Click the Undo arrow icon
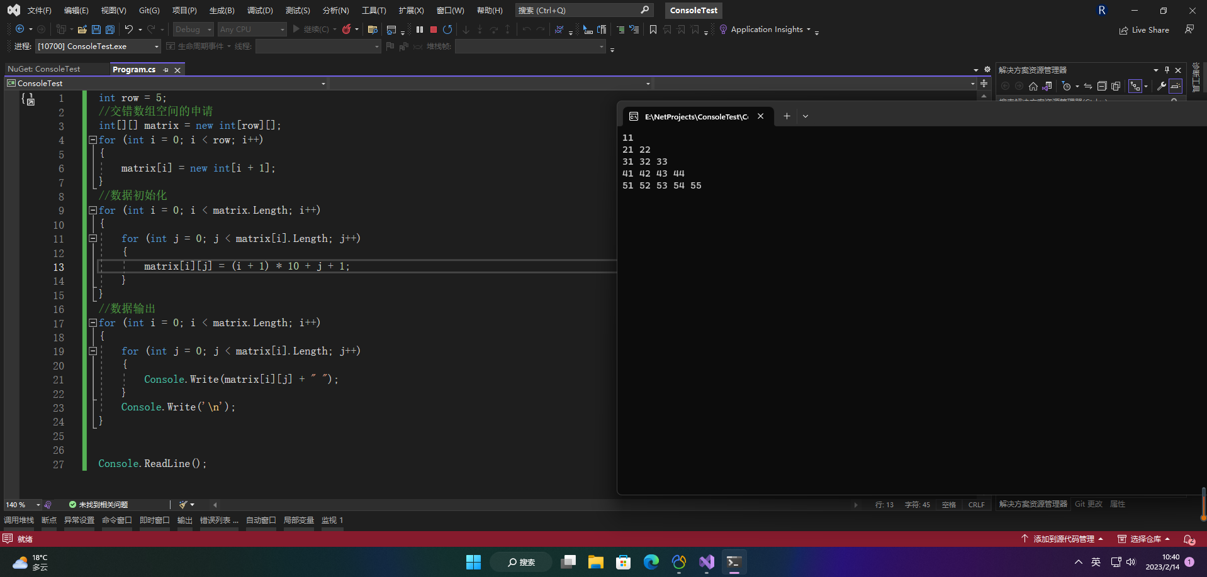The image size is (1207, 577). click(128, 29)
